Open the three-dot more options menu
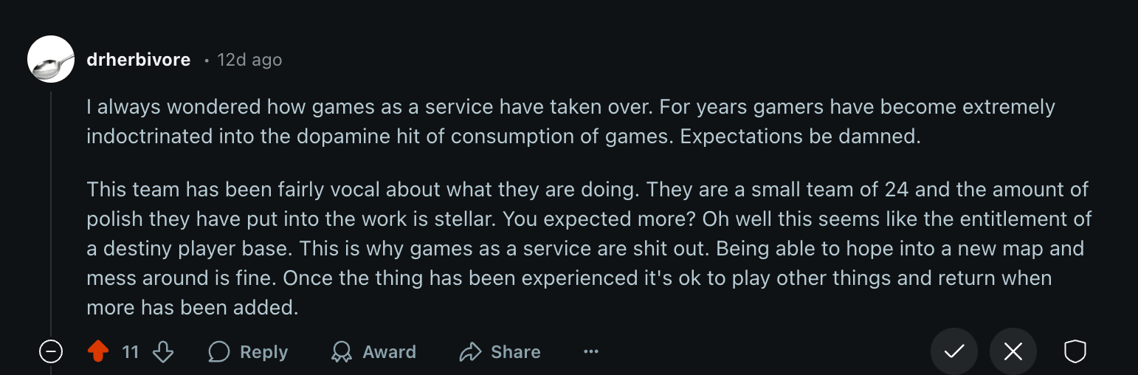This screenshot has width=1138, height=375. 591,352
